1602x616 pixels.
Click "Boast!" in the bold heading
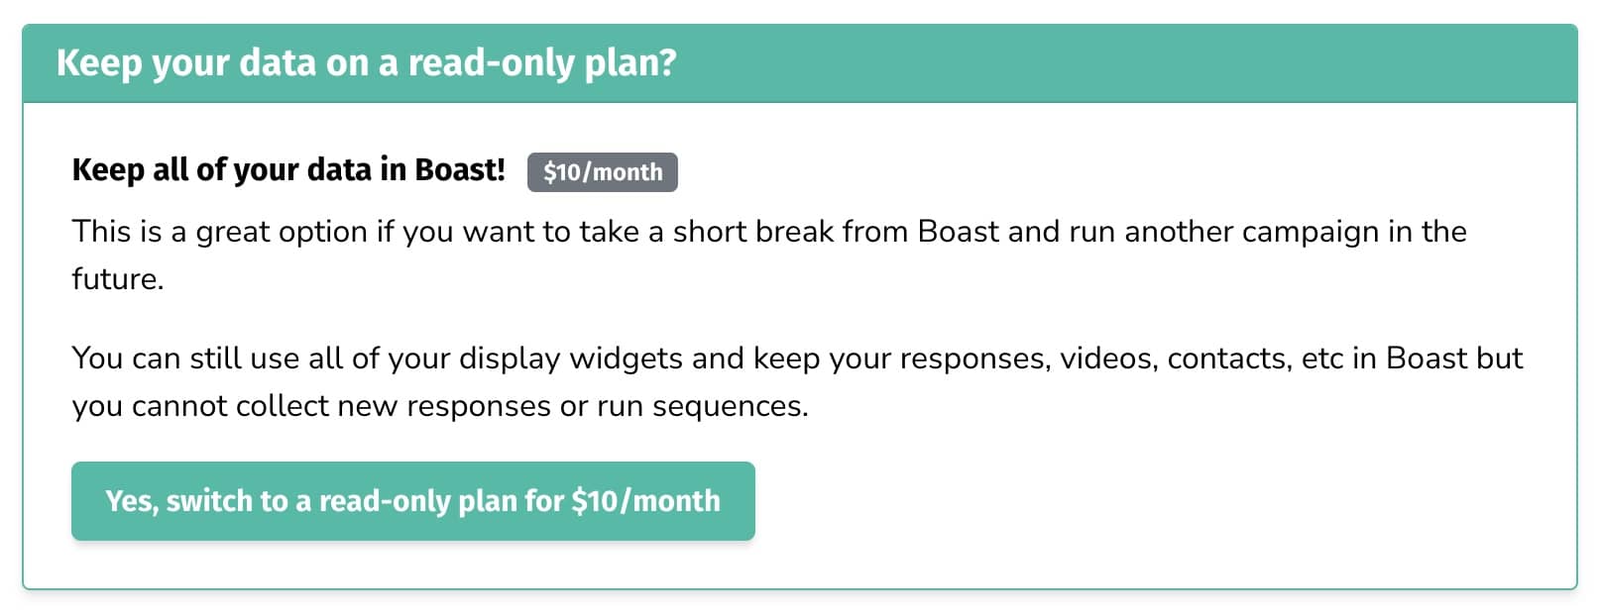click(x=460, y=170)
